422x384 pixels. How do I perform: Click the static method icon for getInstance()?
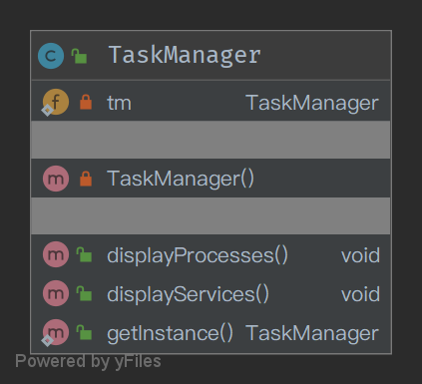[55, 332]
